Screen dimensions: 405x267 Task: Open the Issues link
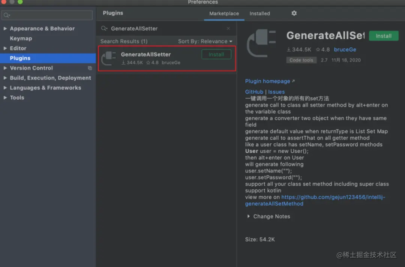[276, 92]
